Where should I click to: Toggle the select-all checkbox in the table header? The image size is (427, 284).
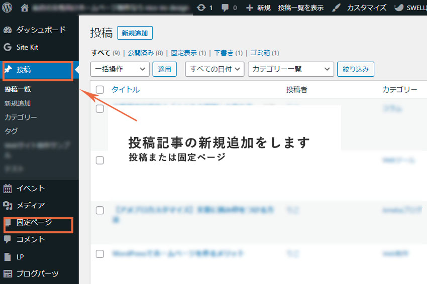coord(100,90)
